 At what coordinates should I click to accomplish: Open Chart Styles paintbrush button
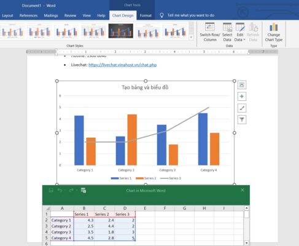(242, 108)
